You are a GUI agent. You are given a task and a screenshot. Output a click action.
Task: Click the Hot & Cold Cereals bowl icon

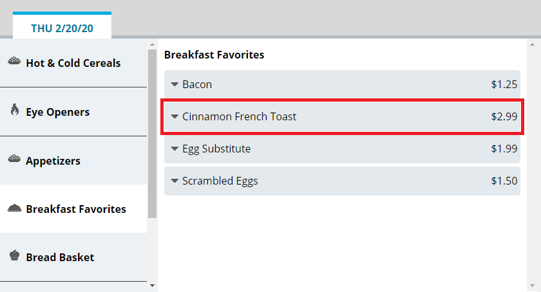(14, 62)
